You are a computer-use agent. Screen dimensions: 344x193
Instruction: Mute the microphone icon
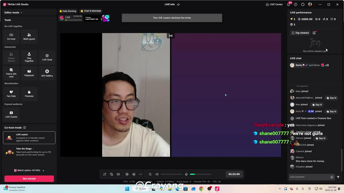[x=186, y=174]
